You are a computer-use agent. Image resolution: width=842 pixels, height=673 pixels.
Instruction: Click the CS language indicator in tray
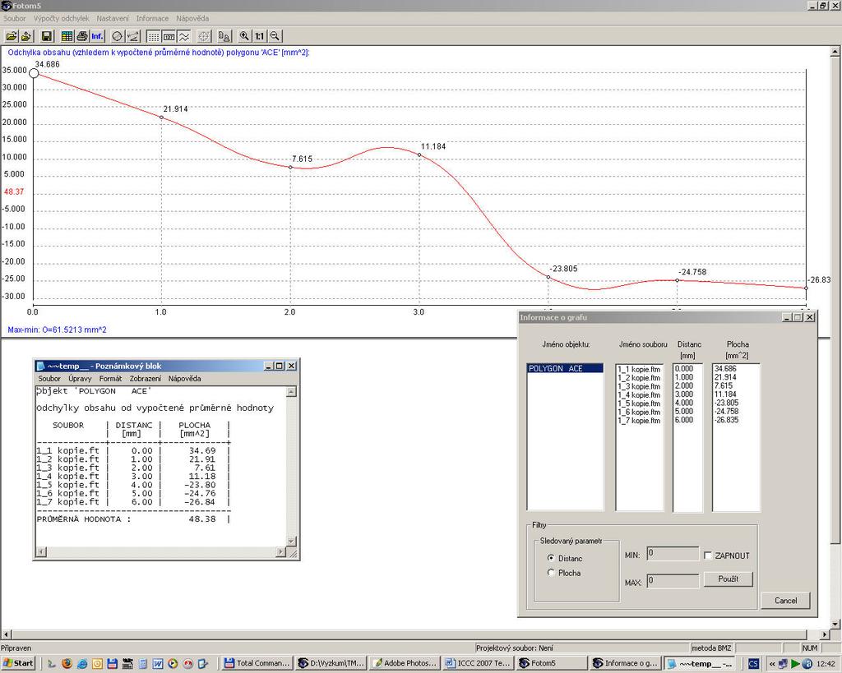(x=753, y=663)
